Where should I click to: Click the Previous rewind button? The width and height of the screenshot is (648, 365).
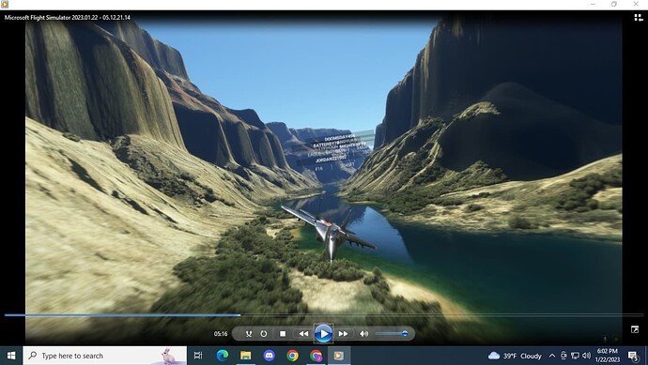tap(303, 334)
